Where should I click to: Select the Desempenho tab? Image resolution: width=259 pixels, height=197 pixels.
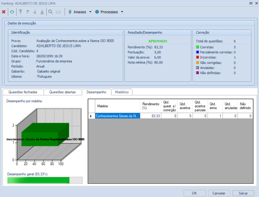click(x=96, y=92)
